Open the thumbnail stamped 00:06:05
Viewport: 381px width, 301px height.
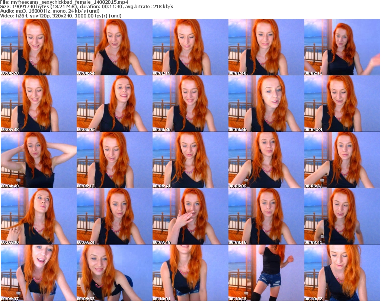[266, 160]
